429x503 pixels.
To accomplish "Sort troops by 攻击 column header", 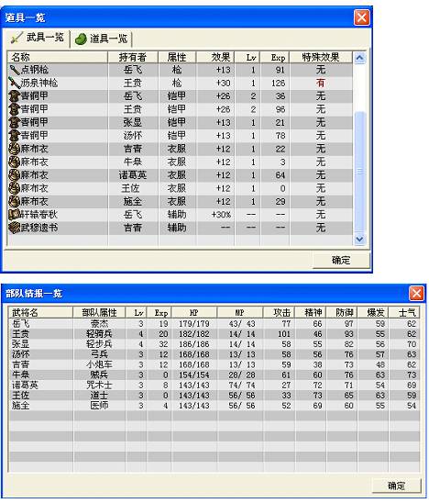I will [x=279, y=312].
